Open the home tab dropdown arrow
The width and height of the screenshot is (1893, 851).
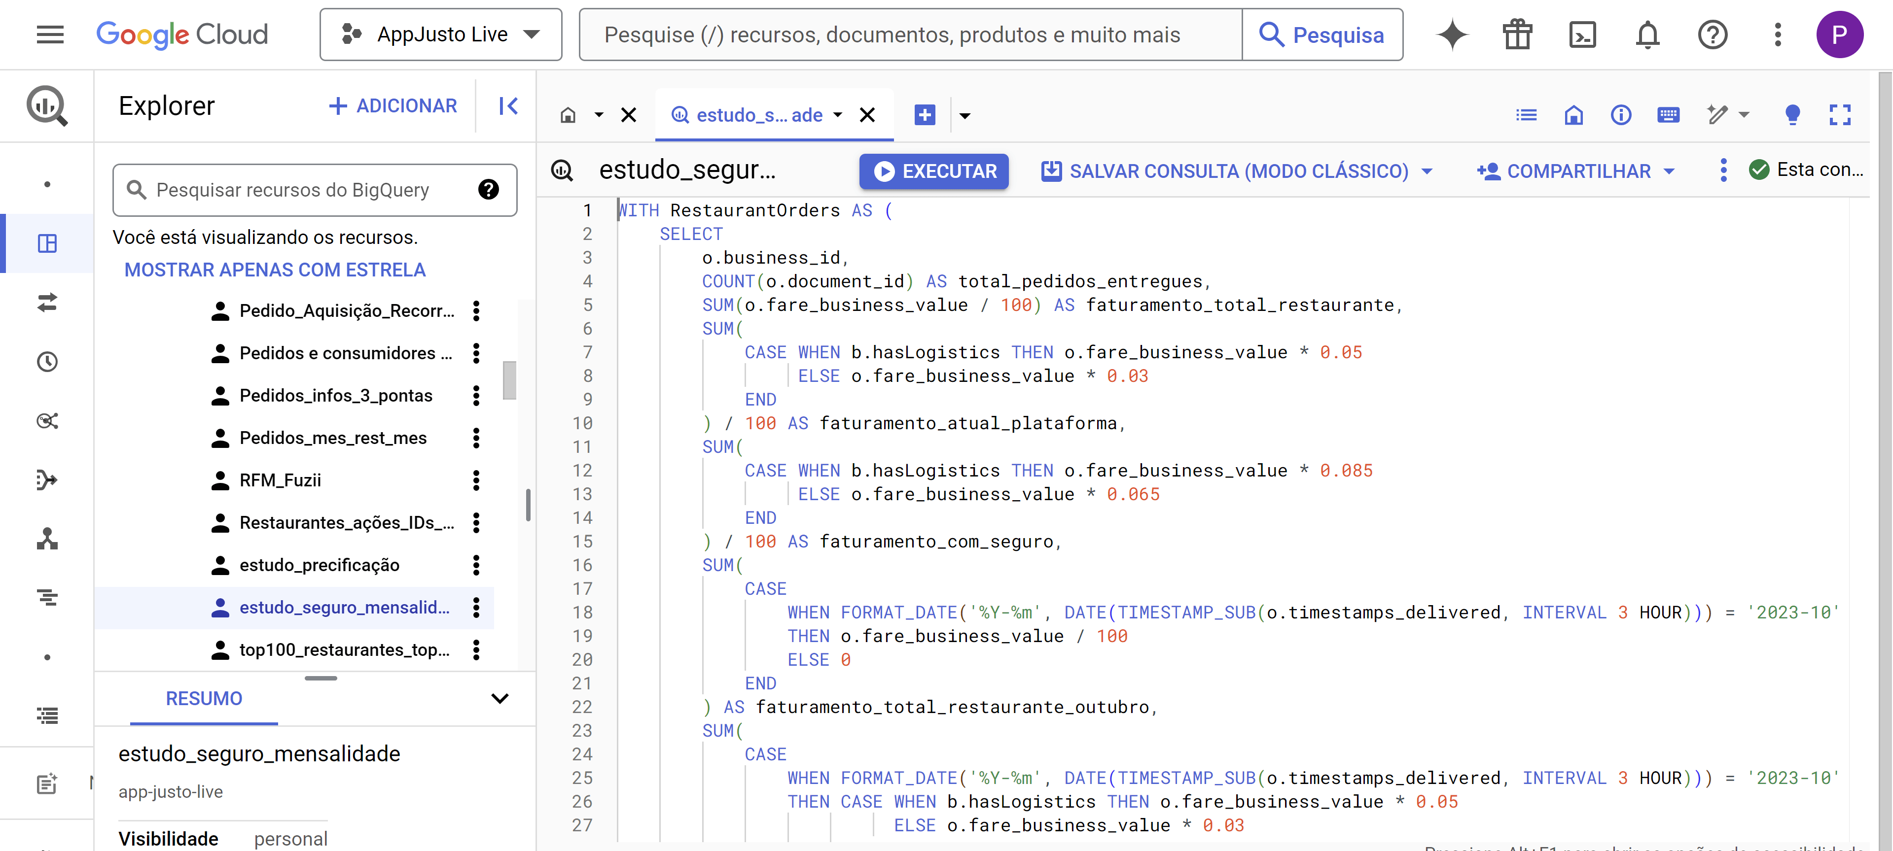click(599, 115)
